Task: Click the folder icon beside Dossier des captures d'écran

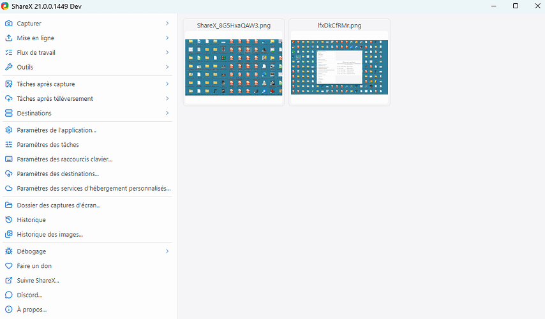Action: 9,205
